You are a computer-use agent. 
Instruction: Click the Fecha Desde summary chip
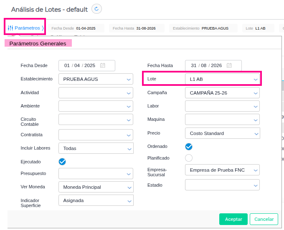click(x=77, y=28)
